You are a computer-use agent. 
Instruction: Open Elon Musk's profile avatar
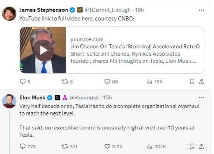(9, 101)
